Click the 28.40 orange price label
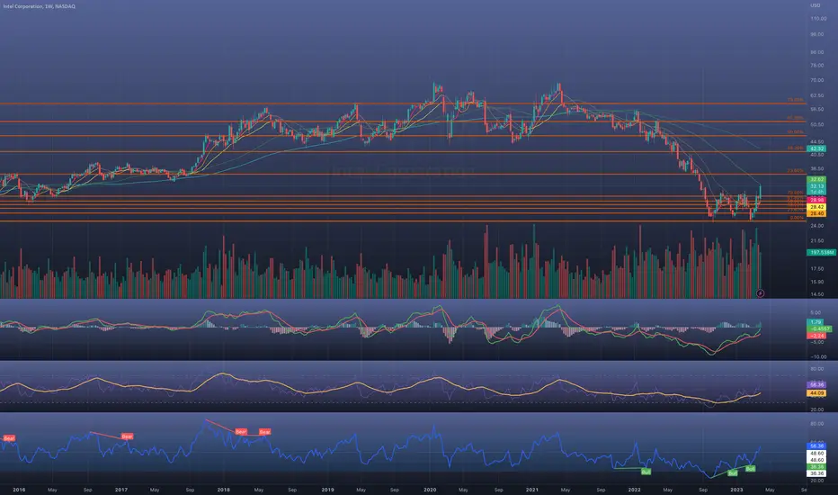 click(x=816, y=213)
